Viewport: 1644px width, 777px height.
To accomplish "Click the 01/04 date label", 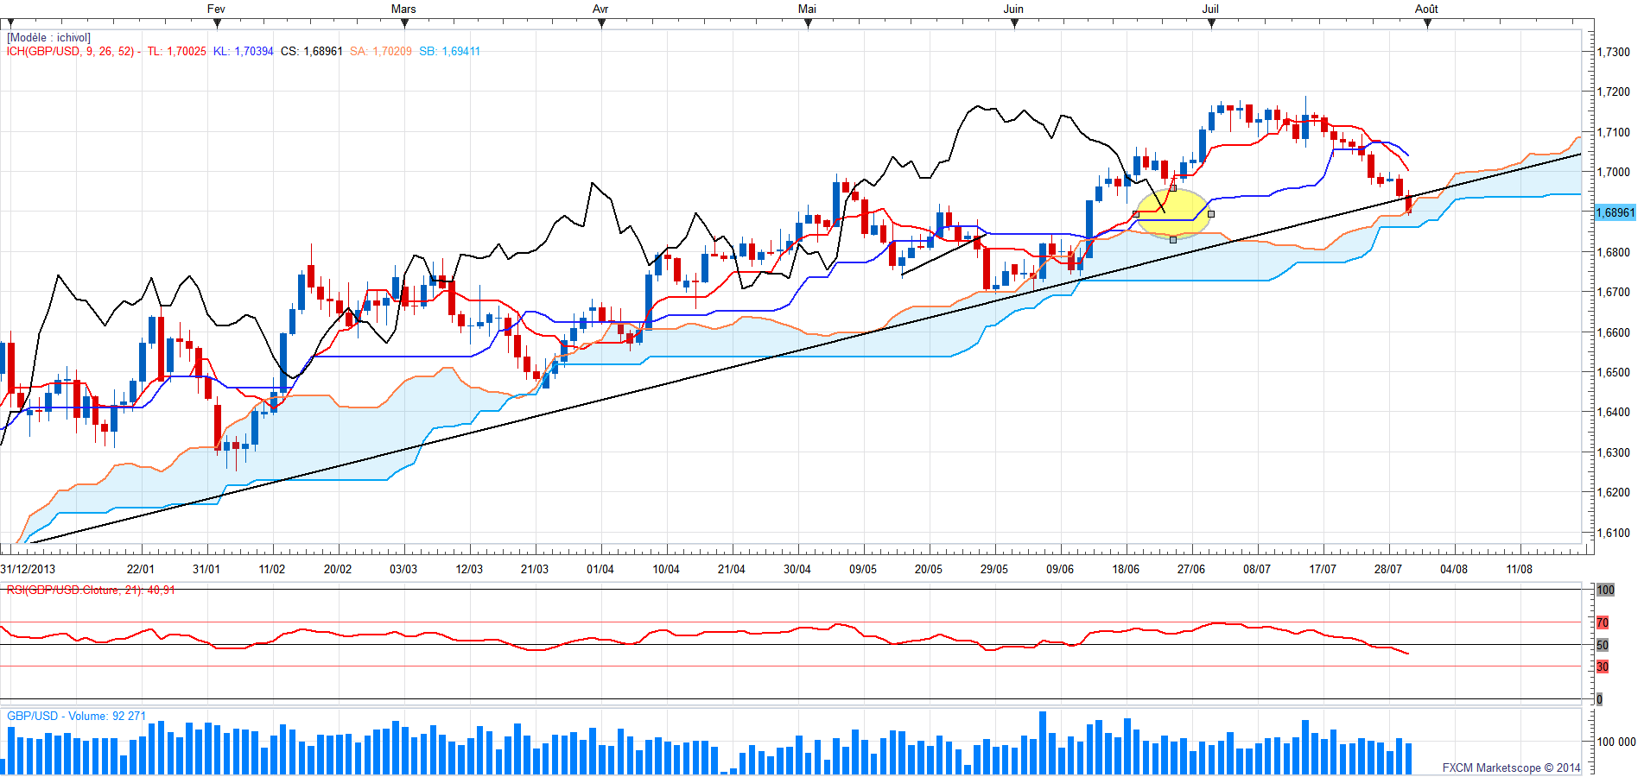I will click(x=600, y=569).
